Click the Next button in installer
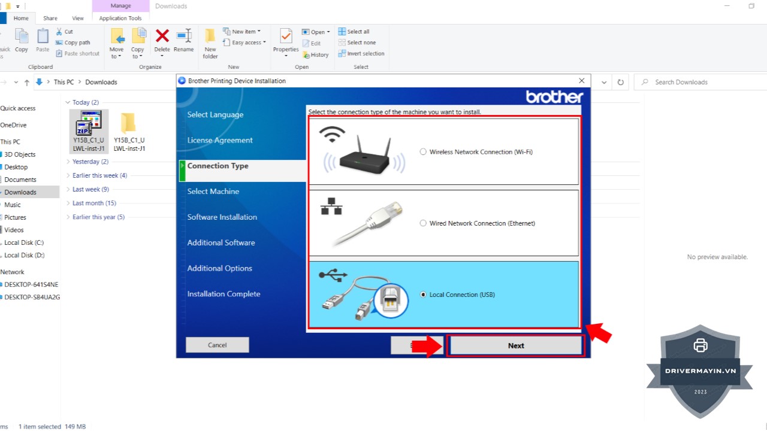The width and height of the screenshot is (767, 431). pos(515,345)
